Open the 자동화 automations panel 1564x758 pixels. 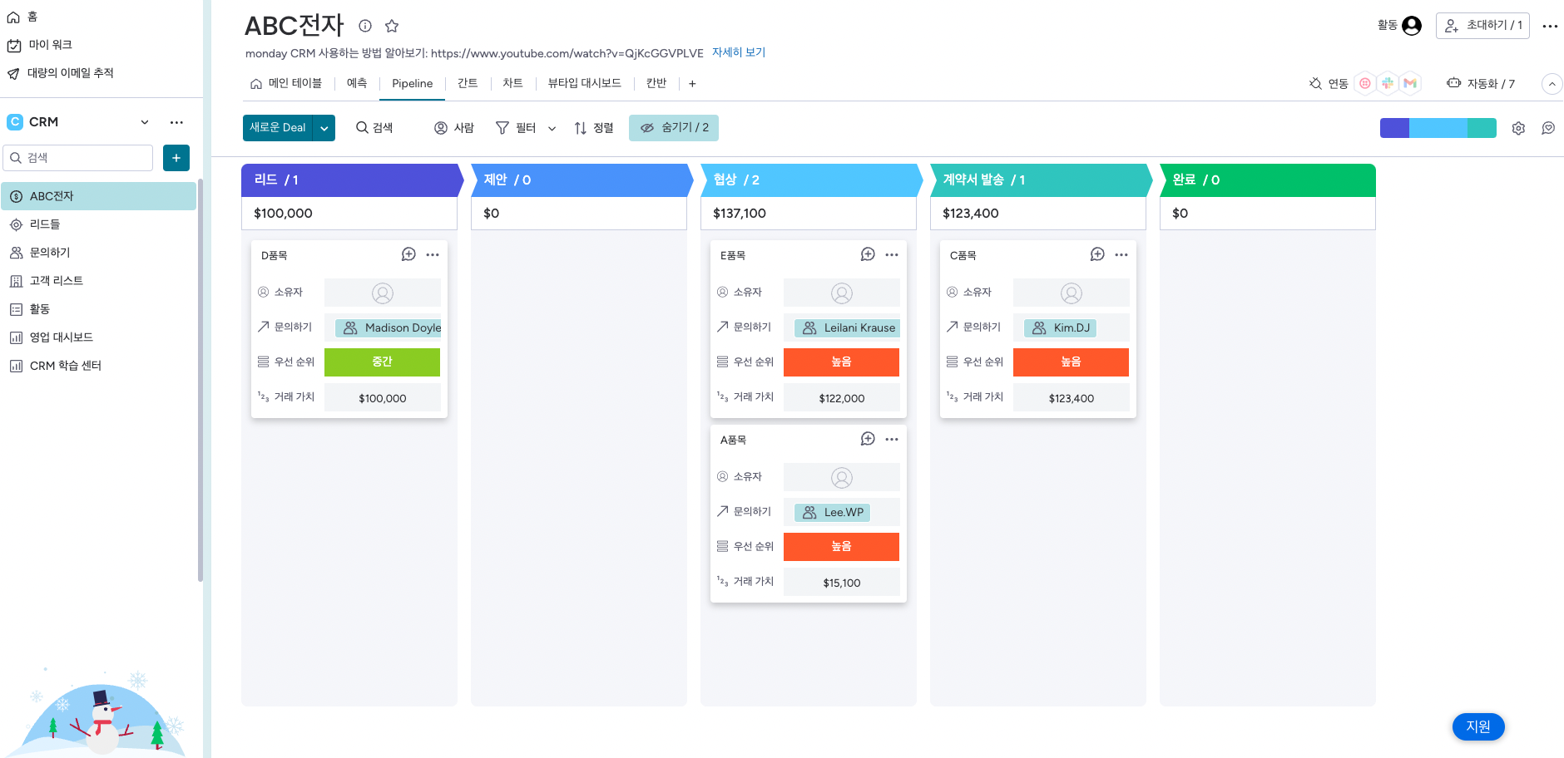click(1481, 83)
